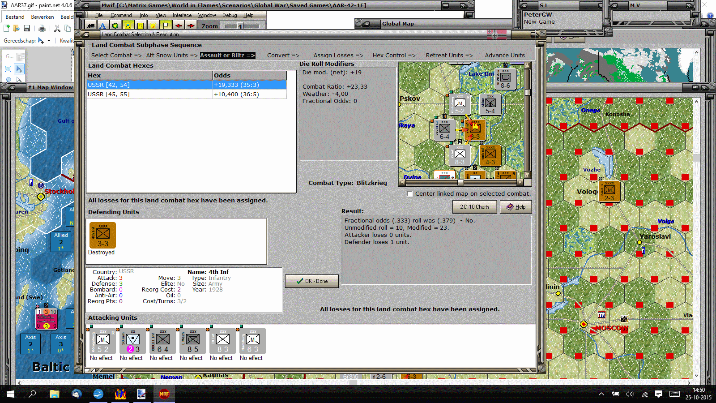Select the 8-5 mechanized attacking unit
The image size is (716, 403).
[x=193, y=341]
